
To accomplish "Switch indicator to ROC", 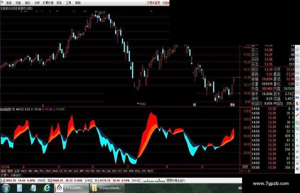I will (x=125, y=171).
